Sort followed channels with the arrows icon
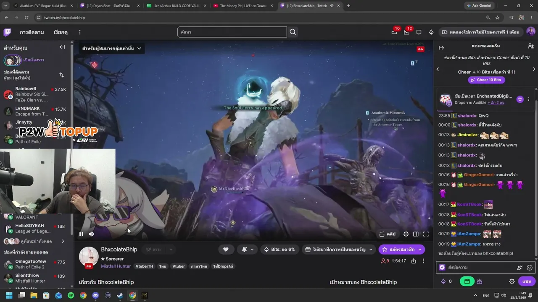 point(61,75)
